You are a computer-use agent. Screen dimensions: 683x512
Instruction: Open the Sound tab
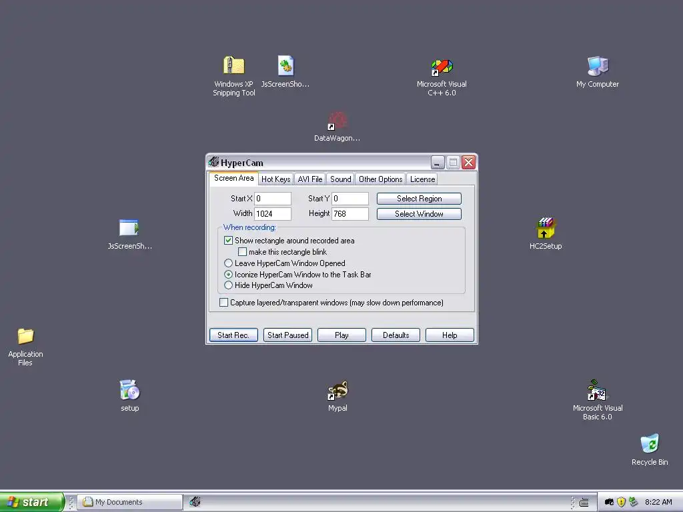(x=340, y=179)
